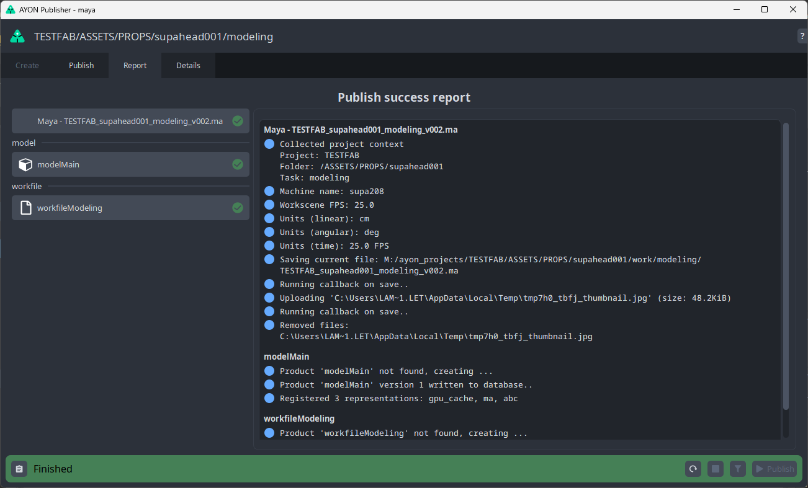Click the cube icon of modelMain
The height and width of the screenshot is (488, 808).
coord(25,165)
